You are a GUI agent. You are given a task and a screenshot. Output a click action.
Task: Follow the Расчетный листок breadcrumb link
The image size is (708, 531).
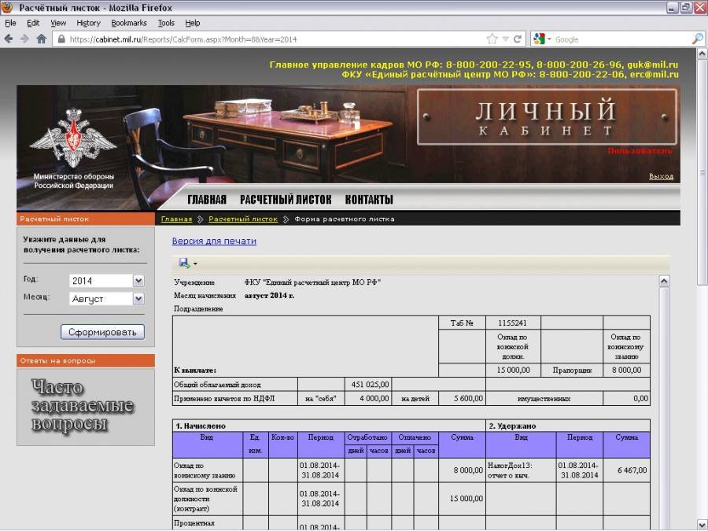243,219
